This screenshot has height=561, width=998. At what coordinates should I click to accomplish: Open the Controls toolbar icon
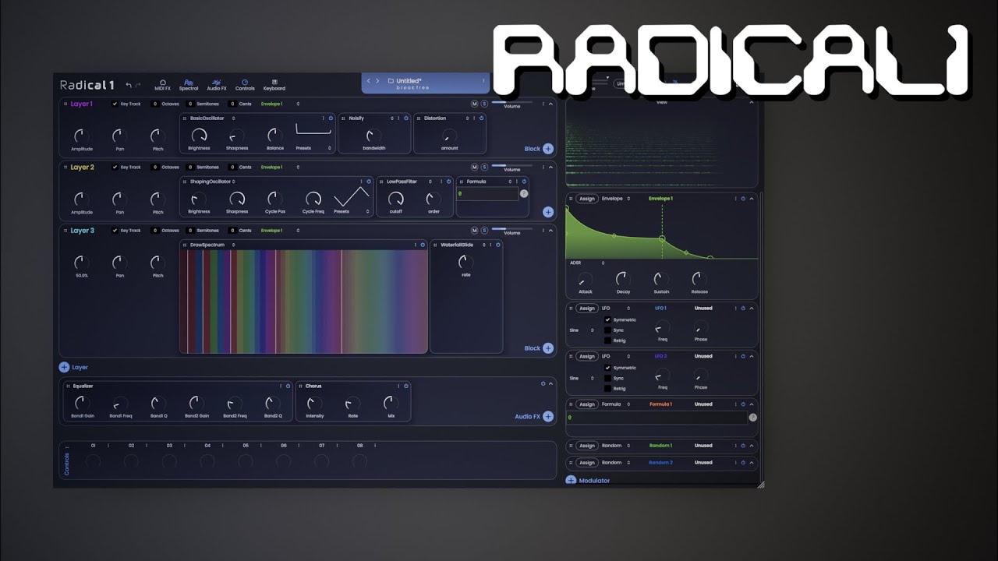245,82
